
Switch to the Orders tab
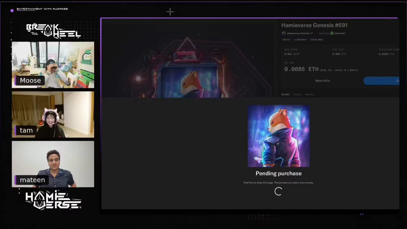[x=297, y=94]
